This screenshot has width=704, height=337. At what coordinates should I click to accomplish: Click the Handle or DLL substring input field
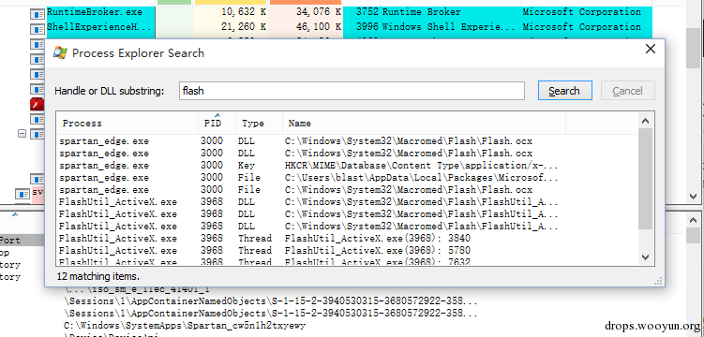pos(352,91)
